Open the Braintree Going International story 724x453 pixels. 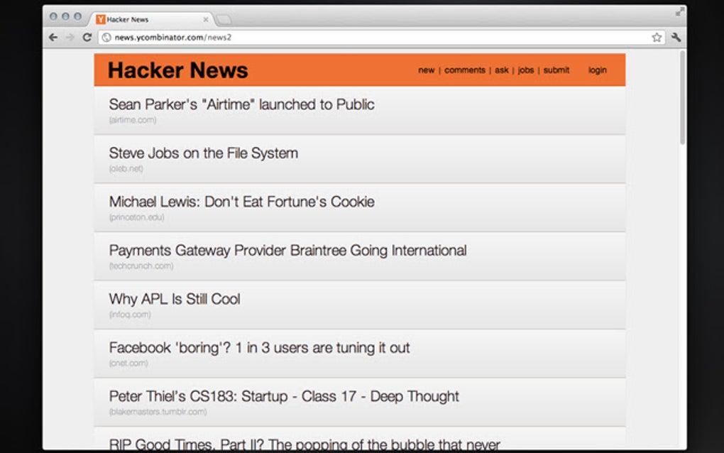pyautogui.click(x=287, y=250)
